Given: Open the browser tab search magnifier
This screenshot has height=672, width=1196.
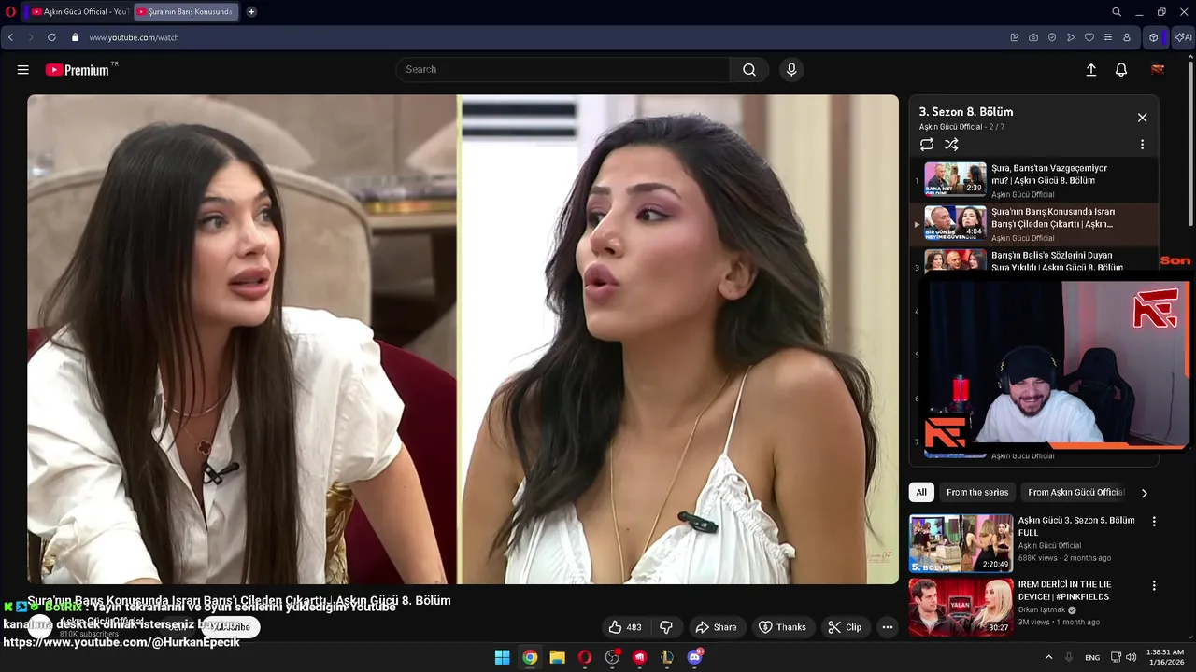Looking at the screenshot, I should click(1117, 11).
